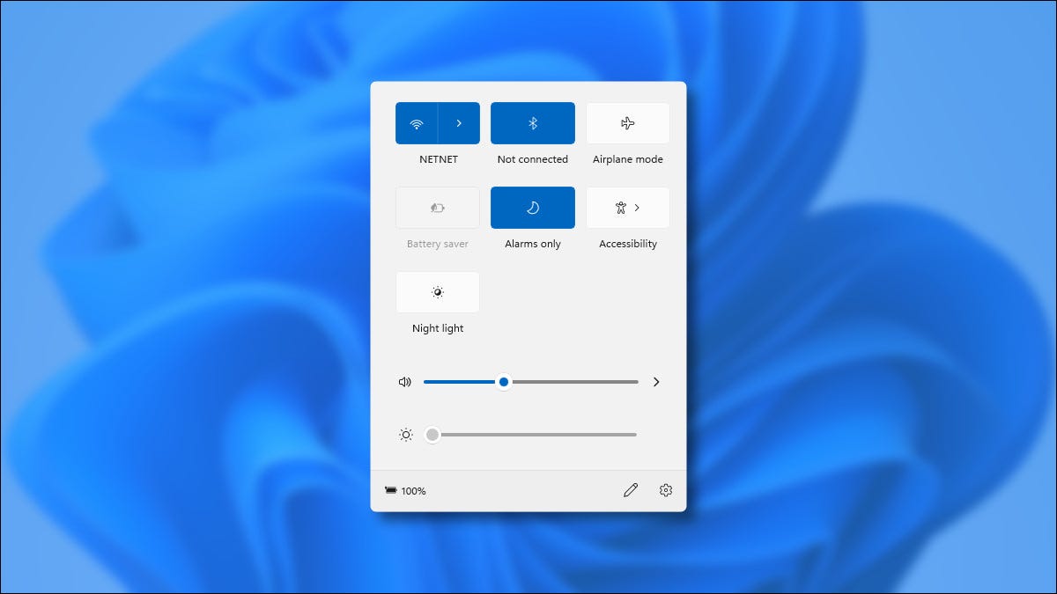1057x594 pixels.
Task: Click the brightness sun icon
Action: (404, 434)
